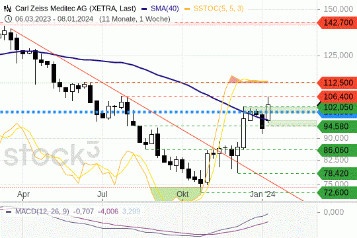The width and height of the screenshot is (357, 238).
Task: Select the 72,600 green support label
Action: [x=337, y=192]
